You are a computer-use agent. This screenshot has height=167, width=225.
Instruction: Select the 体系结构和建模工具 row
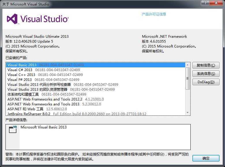[x=95, y=94]
